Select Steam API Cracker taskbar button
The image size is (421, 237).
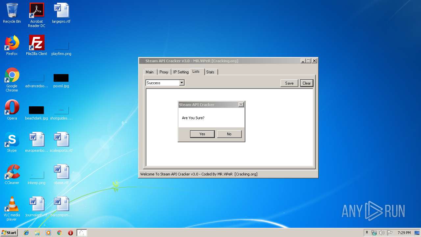click(82, 233)
